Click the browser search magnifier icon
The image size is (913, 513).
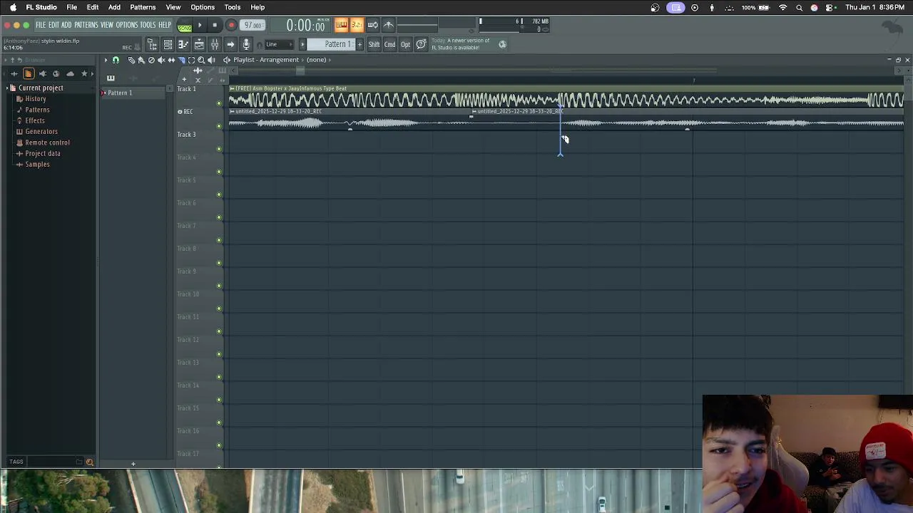[x=89, y=462]
